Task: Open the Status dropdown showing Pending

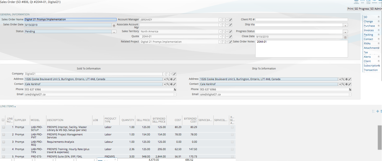Action: [114, 31]
